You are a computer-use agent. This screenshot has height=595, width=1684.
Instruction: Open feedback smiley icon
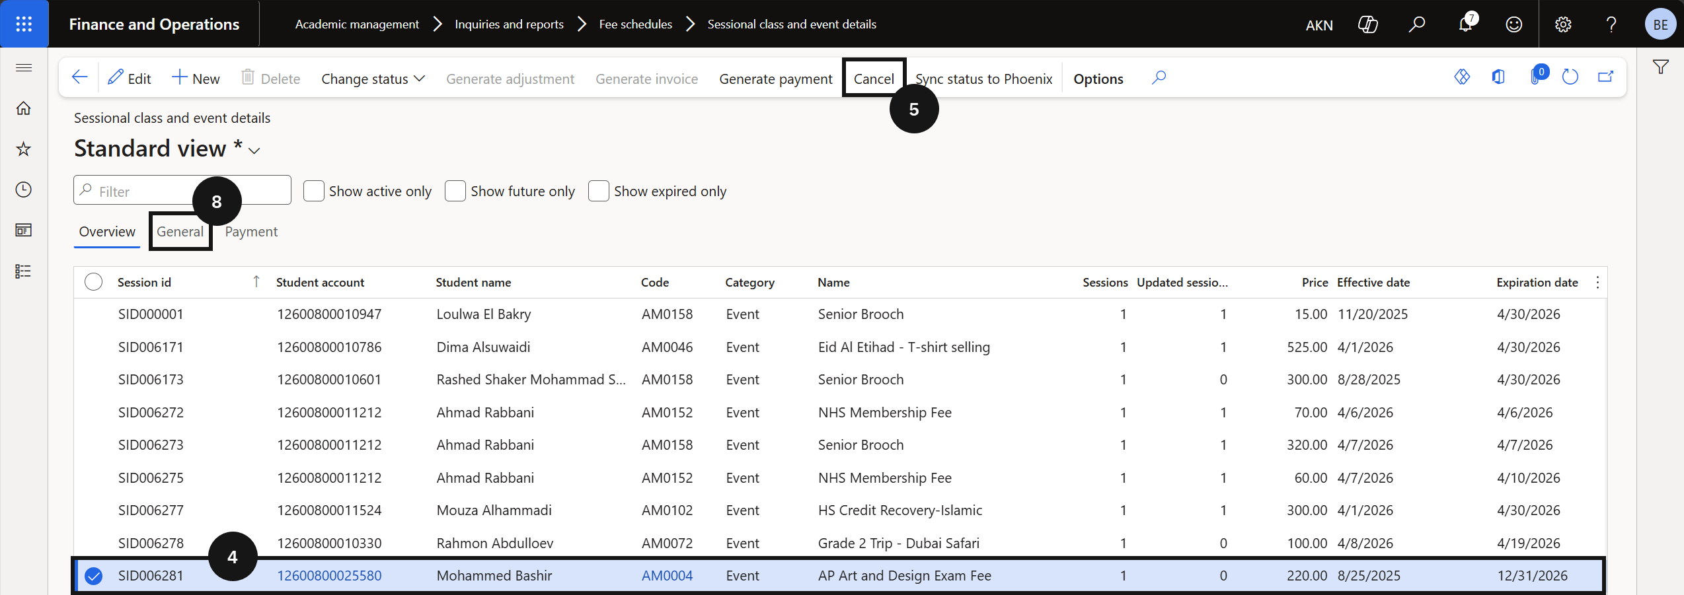point(1513,24)
